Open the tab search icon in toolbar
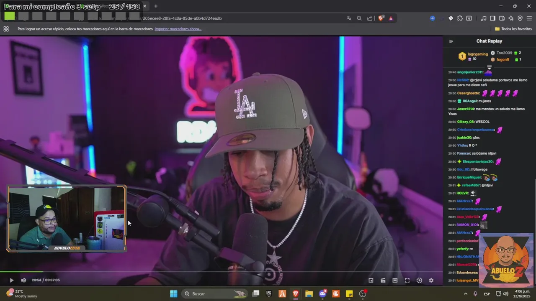Viewport: 536px width, 301px height. [x=469, y=18]
